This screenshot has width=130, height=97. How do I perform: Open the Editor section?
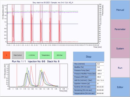click(x=120, y=87)
